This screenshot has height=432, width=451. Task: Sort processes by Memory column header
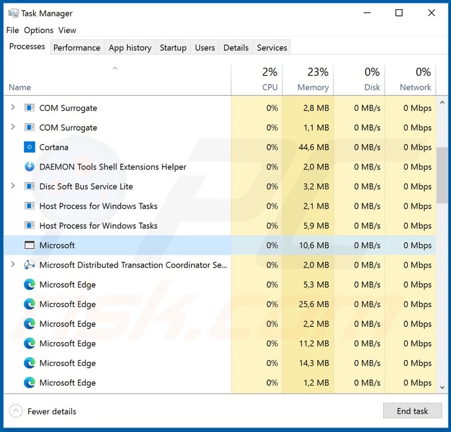(x=308, y=80)
